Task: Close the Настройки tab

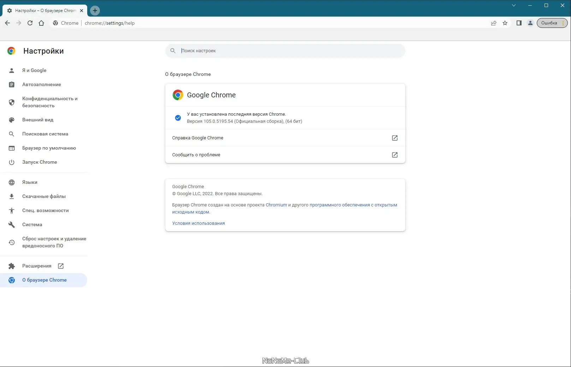Action: point(82,11)
